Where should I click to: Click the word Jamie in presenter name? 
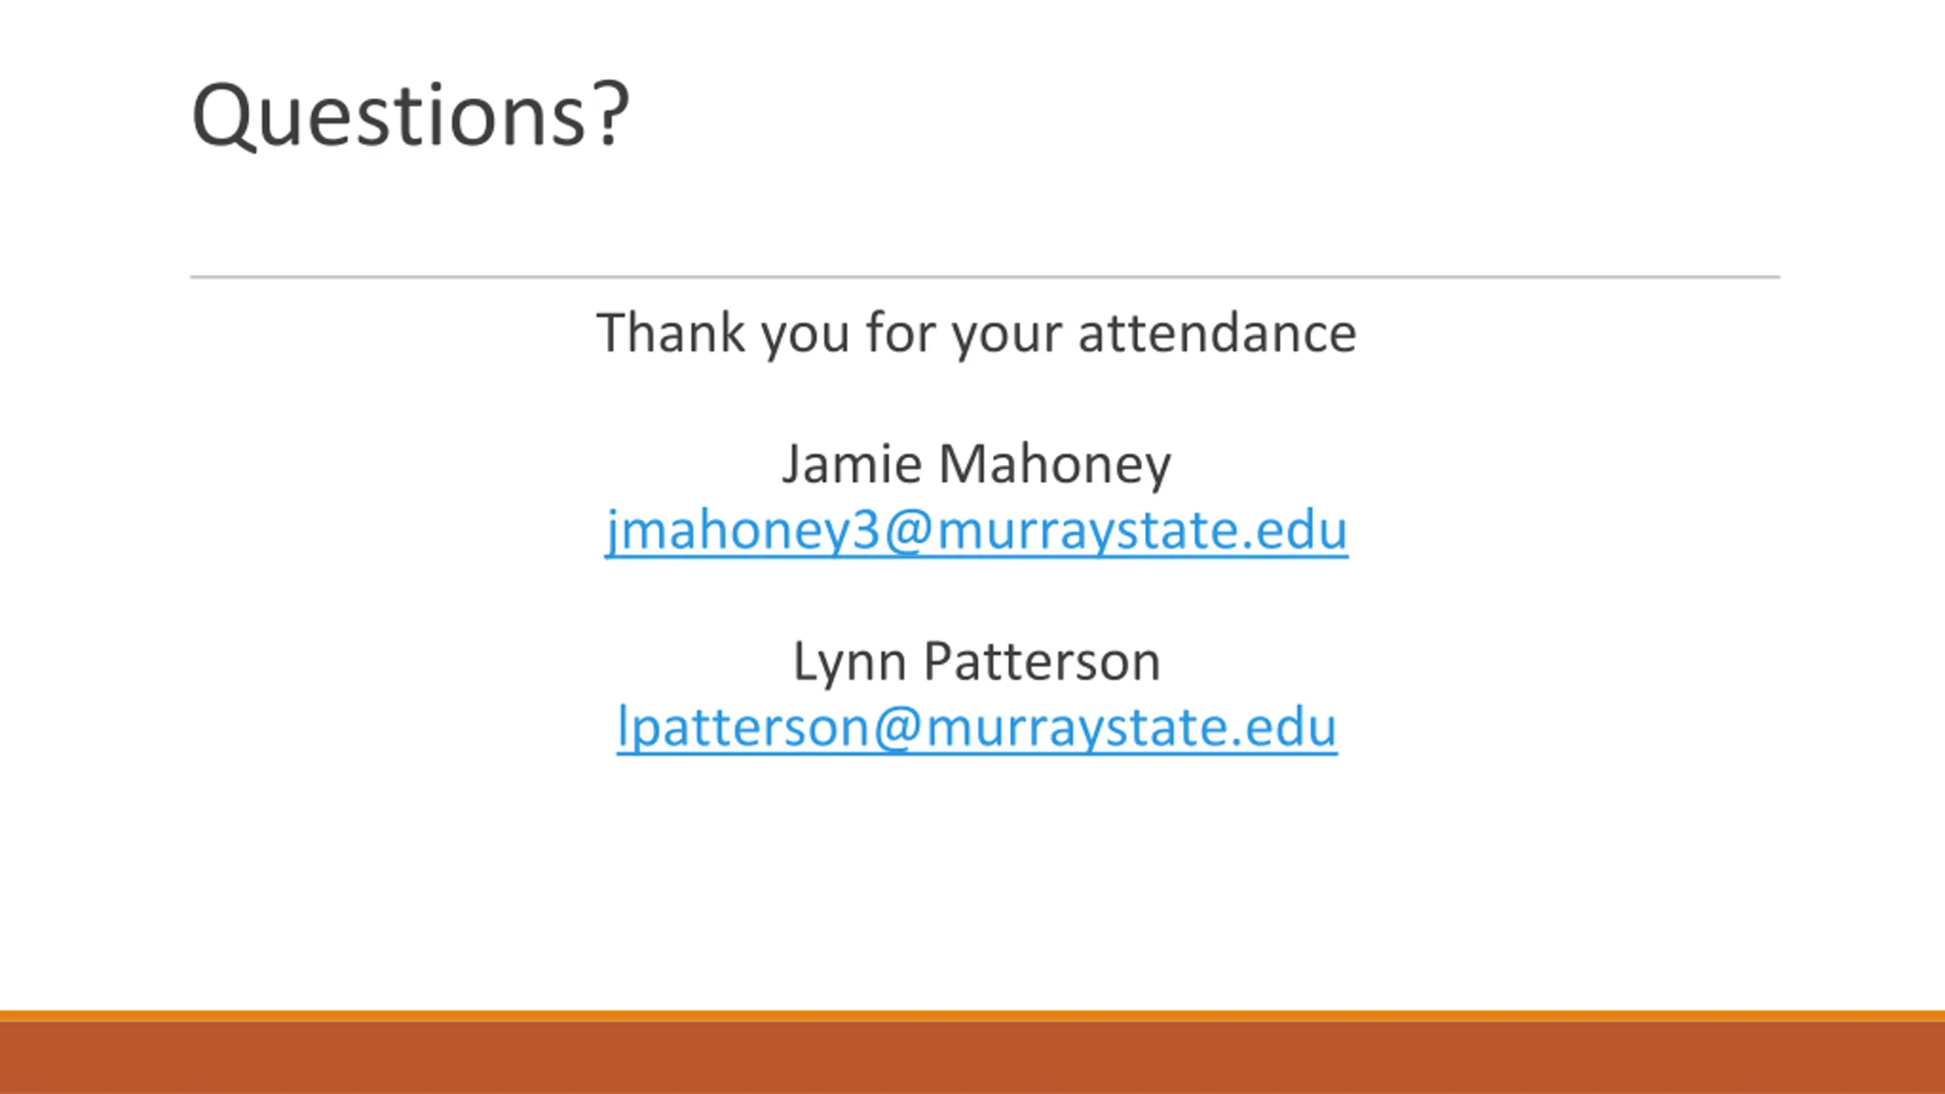click(x=852, y=463)
